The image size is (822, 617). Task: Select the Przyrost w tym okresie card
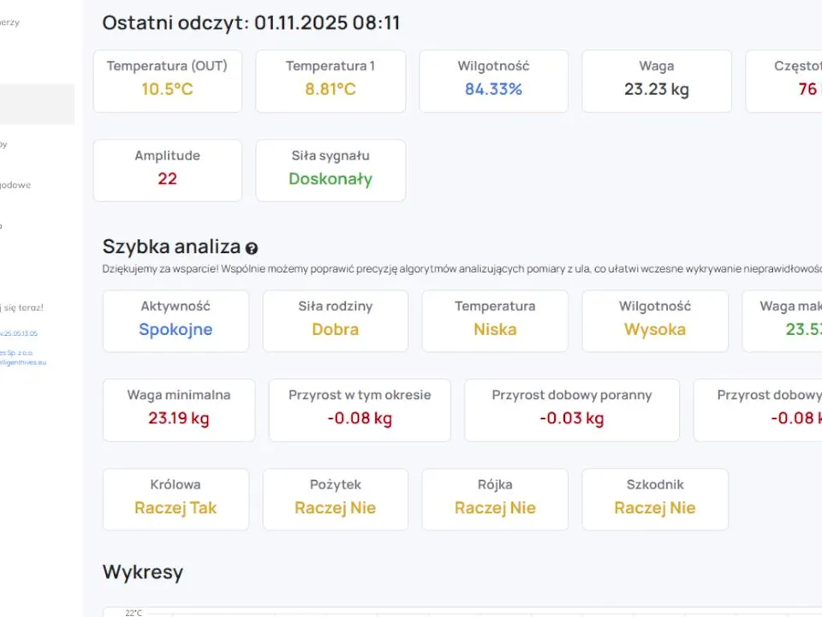(x=360, y=410)
